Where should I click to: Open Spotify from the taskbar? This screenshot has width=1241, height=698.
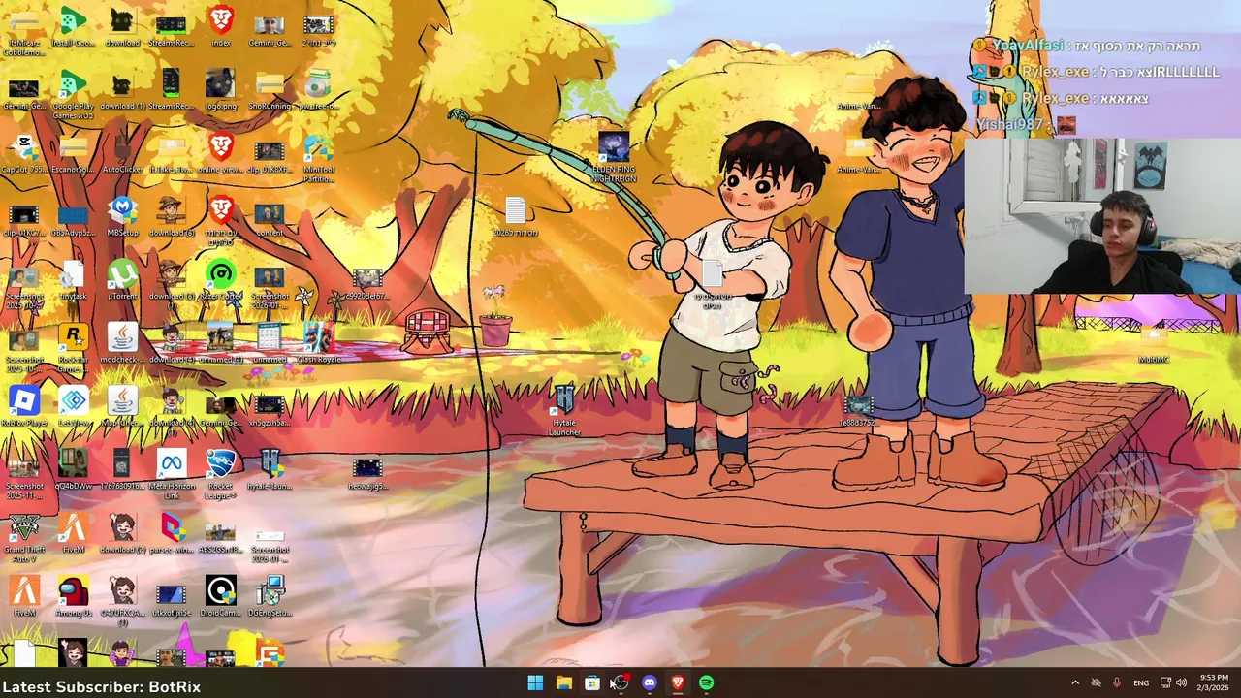coord(707,682)
